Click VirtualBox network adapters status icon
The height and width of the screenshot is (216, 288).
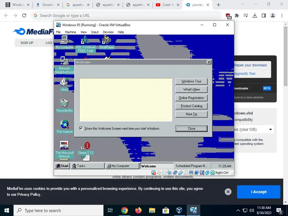(175, 173)
